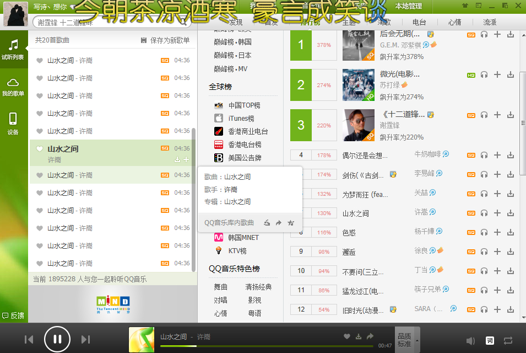Click the now-playing album cover thumbnail
The width and height of the screenshot is (526, 353).
coord(141,340)
